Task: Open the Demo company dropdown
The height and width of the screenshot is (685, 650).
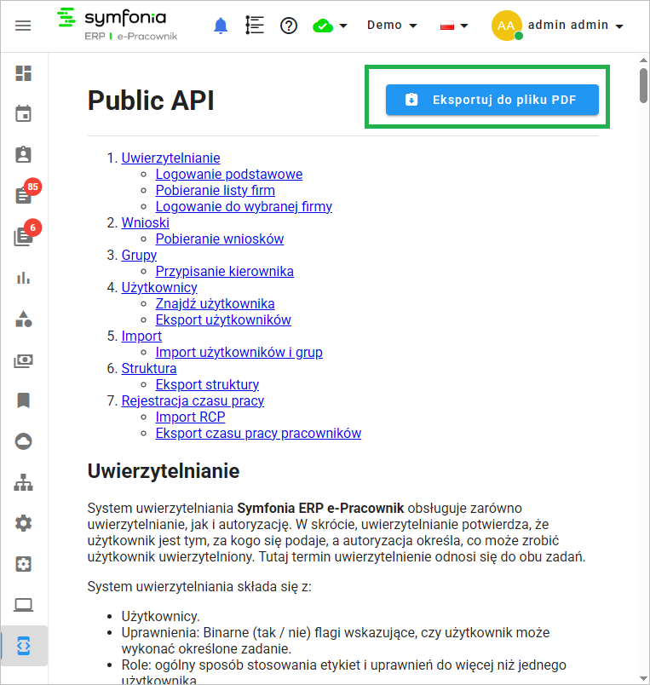Action: tap(392, 26)
